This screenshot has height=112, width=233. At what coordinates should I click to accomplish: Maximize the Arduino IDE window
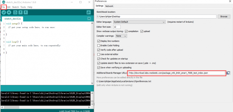81,2
